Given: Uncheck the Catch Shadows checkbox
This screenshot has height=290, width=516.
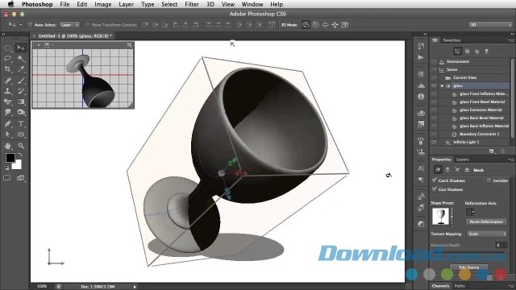Looking at the screenshot, I should (435, 180).
